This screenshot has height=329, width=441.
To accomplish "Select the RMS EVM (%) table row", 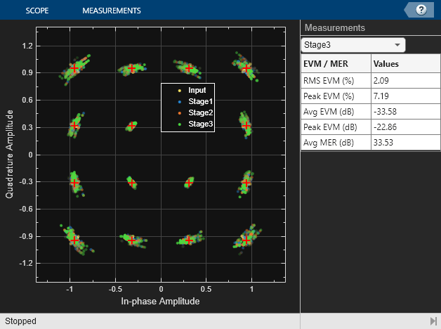I will pyautogui.click(x=335, y=80).
